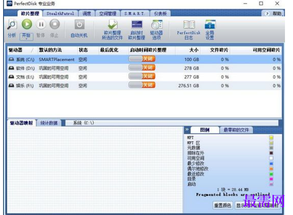This screenshot has width=293, height=215.
Task: Click the Stop (停止) button icon
Action: pos(54,24)
